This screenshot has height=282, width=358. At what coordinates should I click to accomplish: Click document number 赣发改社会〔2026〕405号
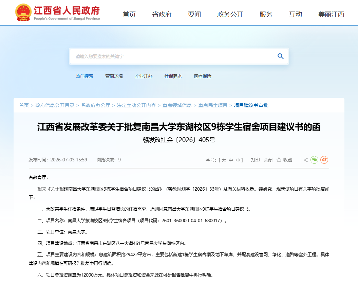pyautogui.click(x=179, y=140)
